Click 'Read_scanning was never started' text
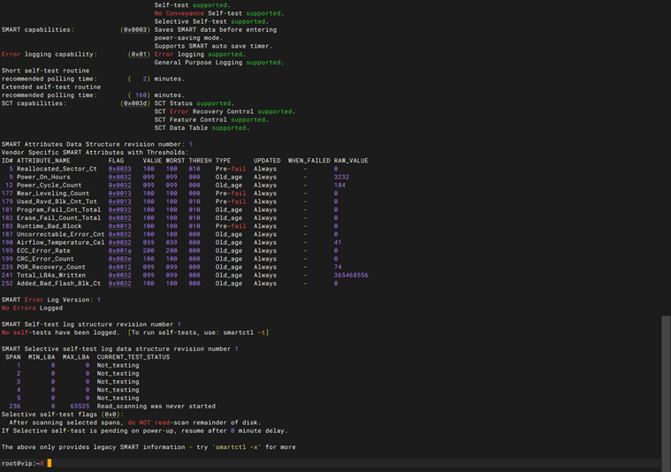This screenshot has width=671, height=472. (x=156, y=406)
